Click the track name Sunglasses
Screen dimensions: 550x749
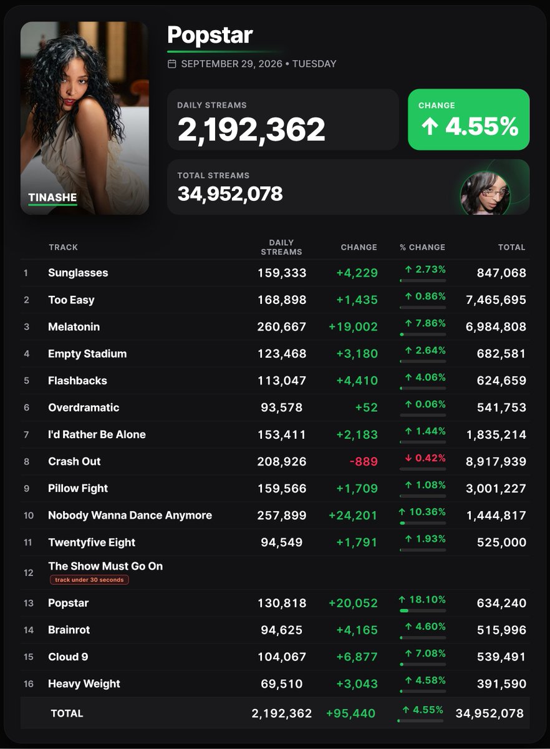(78, 273)
